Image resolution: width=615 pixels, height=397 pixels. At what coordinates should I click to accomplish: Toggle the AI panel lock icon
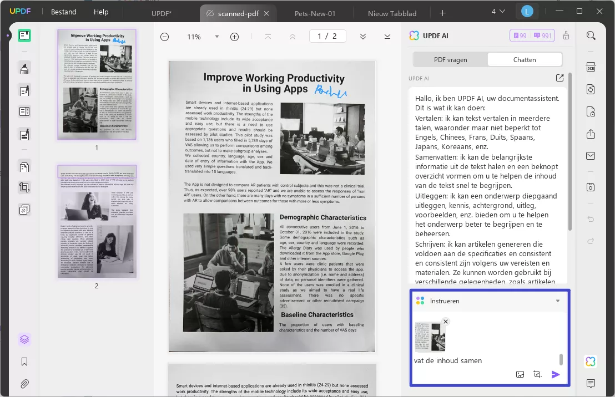[x=566, y=36]
